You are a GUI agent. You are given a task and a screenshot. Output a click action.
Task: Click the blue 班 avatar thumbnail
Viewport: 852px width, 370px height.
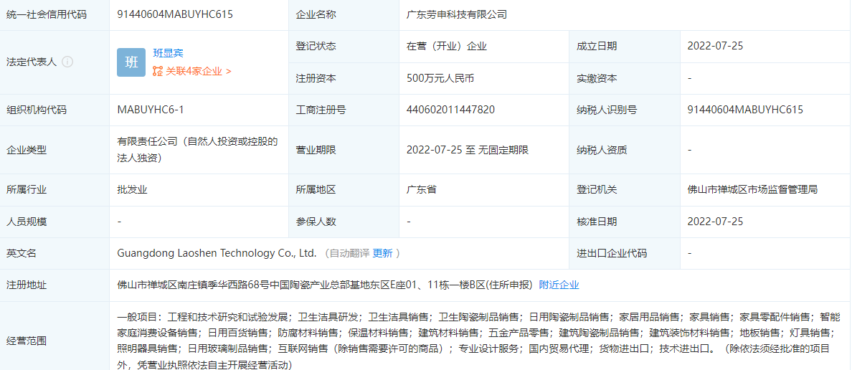coord(131,62)
